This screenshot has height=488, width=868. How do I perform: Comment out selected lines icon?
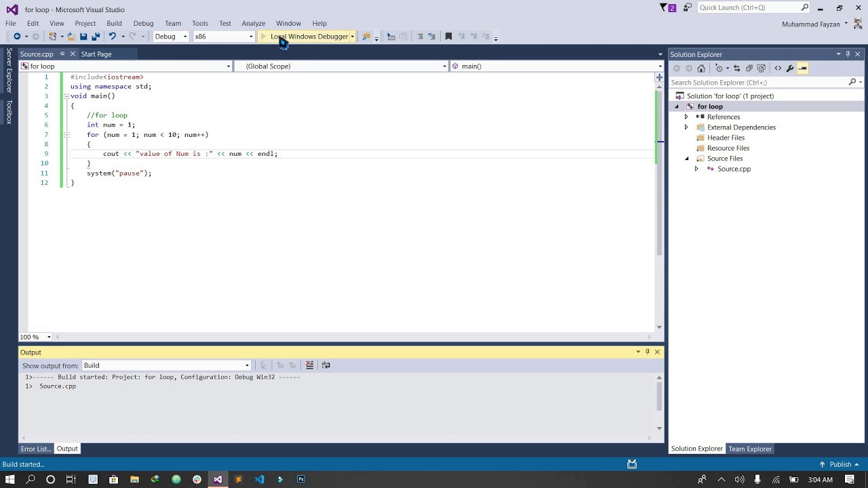click(x=420, y=37)
